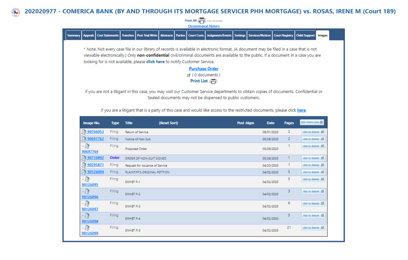The image size is (408, 260).
Task: Go to the Child Support tab
Action: (306, 35)
